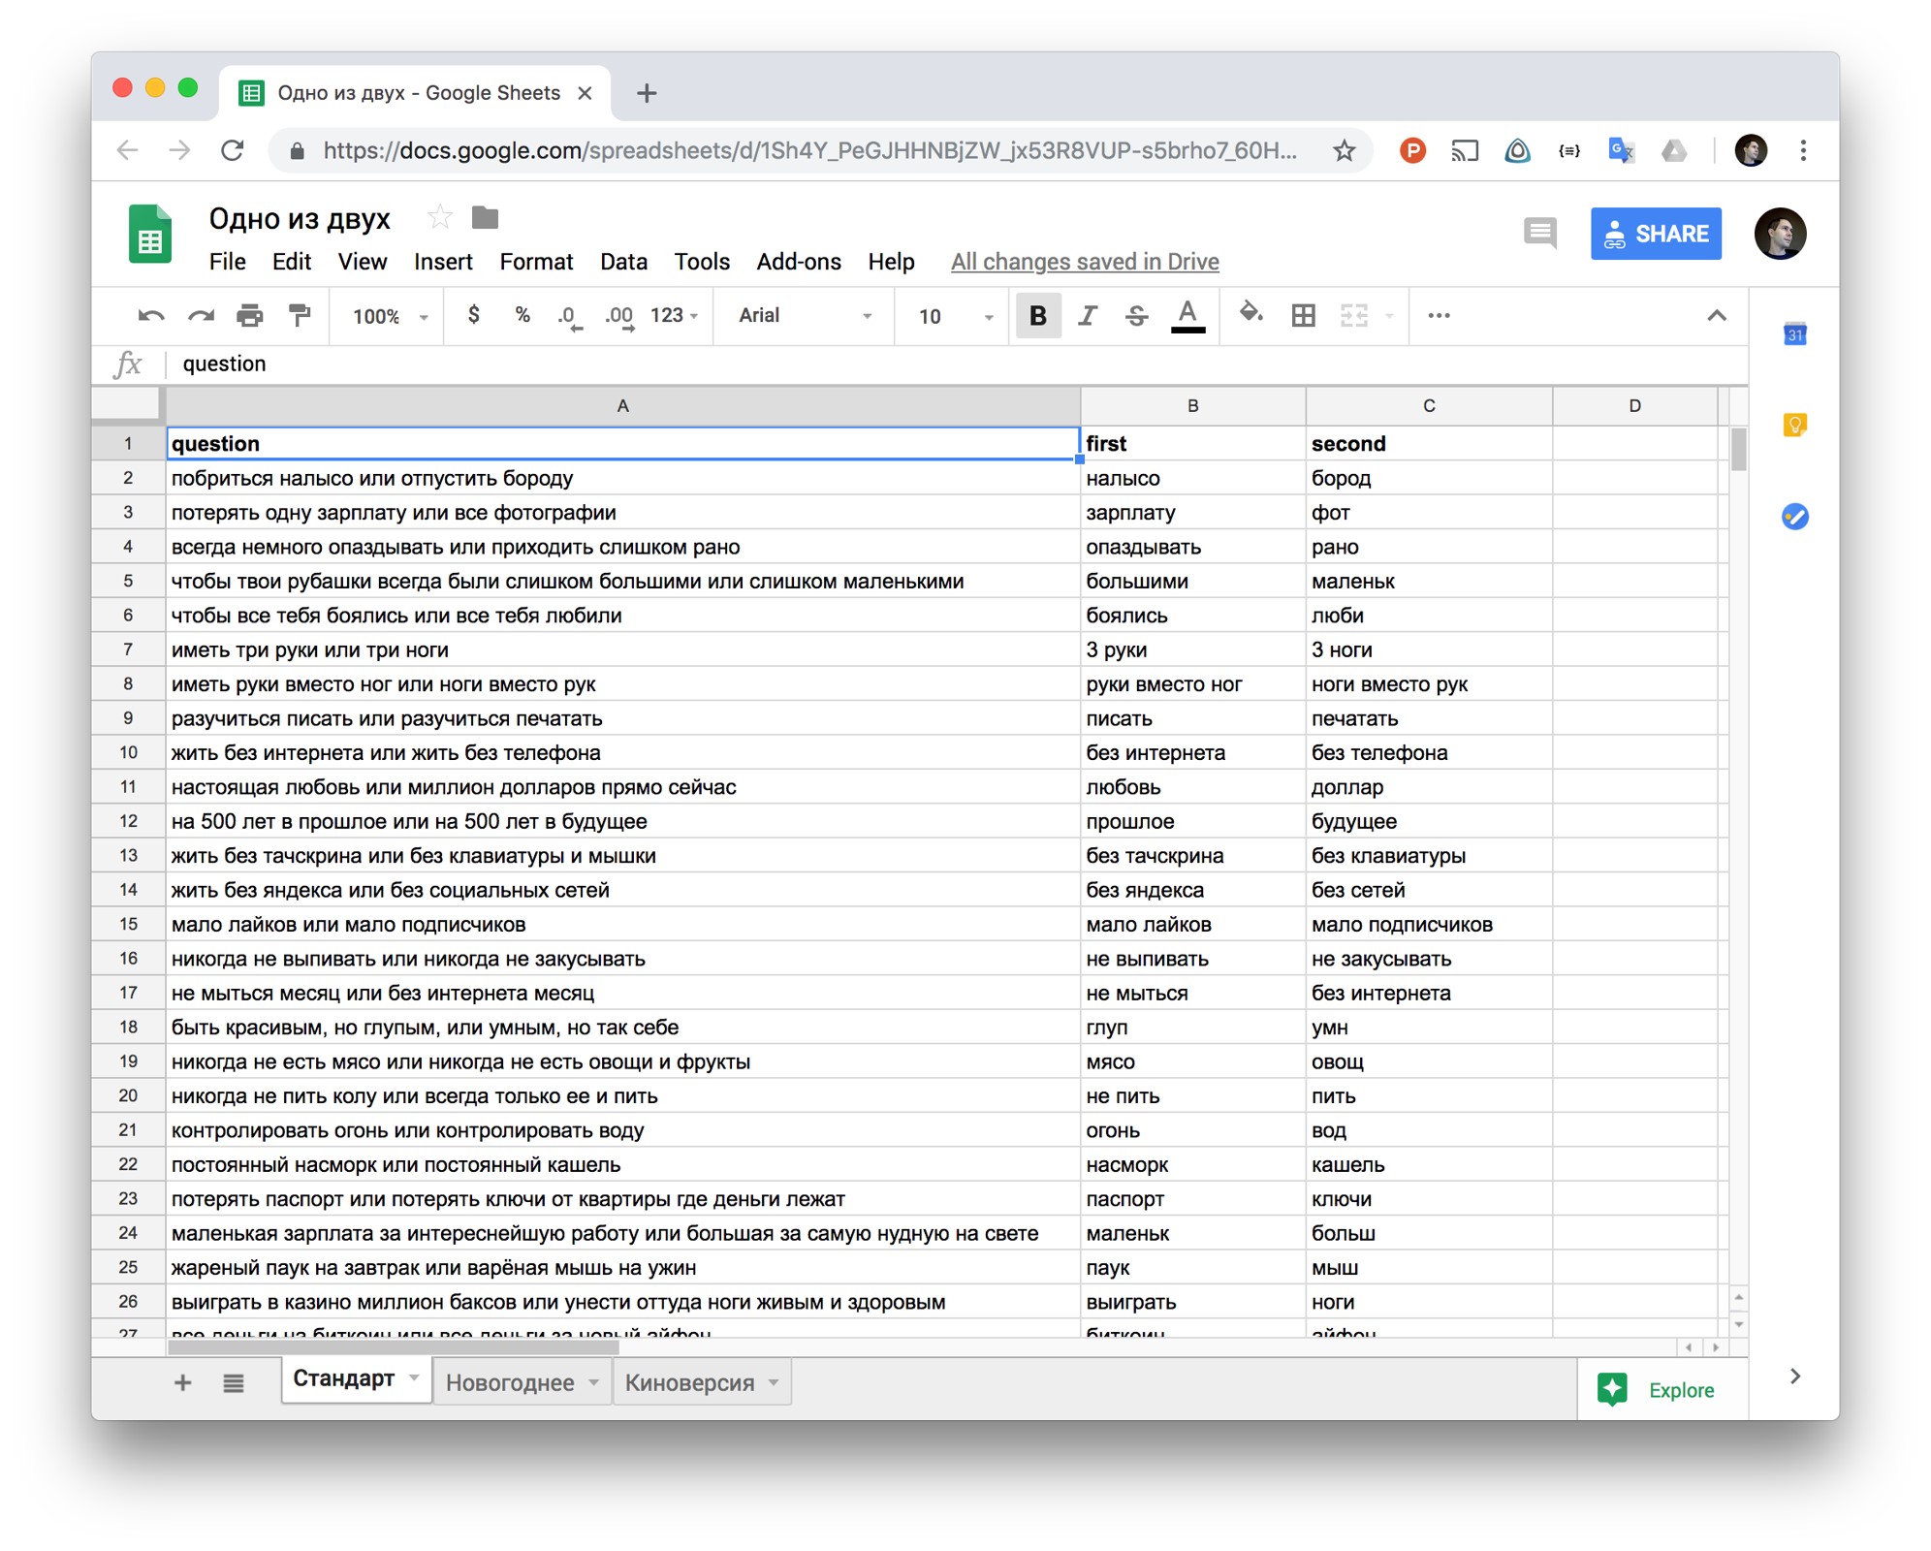The image size is (1931, 1551).
Task: Click the blue SHARE button
Action: pos(1655,234)
